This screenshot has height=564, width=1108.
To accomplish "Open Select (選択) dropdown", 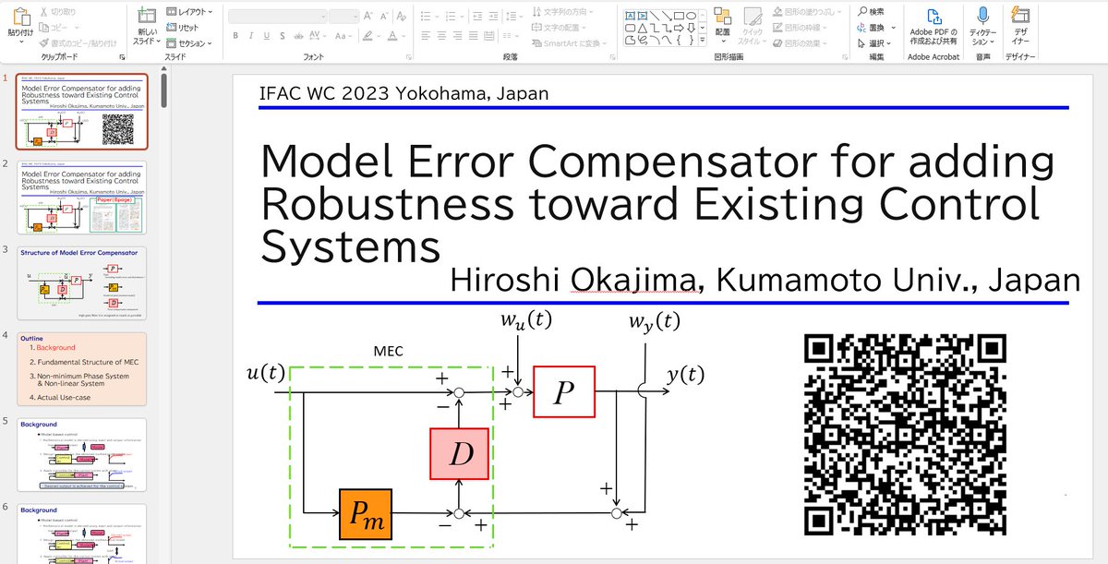I will pyautogui.click(x=873, y=42).
